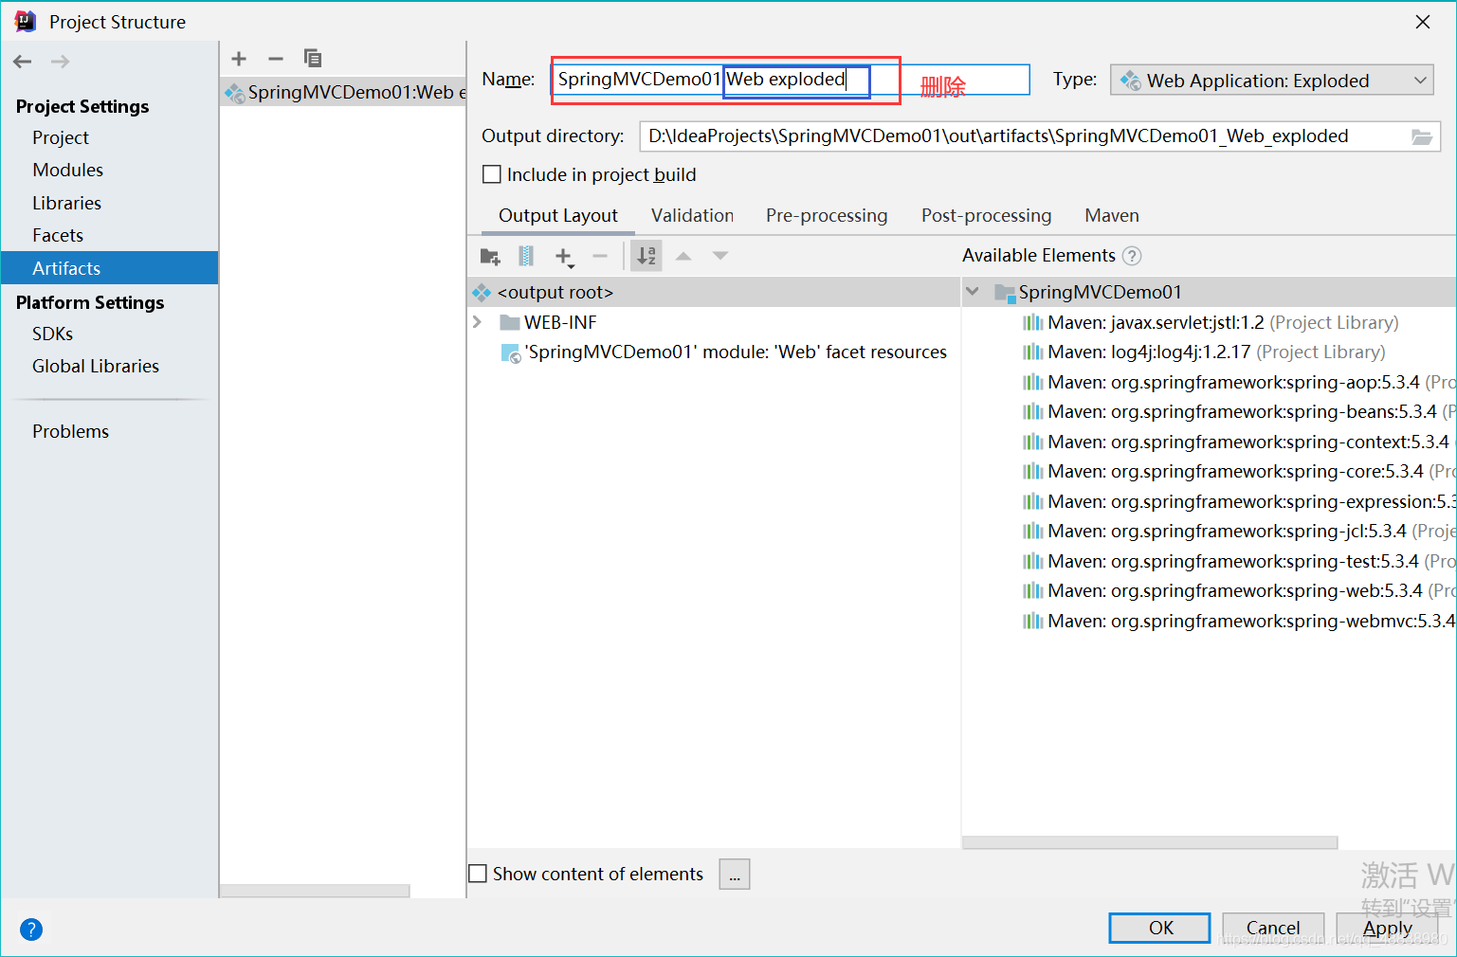Select SpringMVCDemo01:Web artifact in the list
This screenshot has width=1457, height=957.
click(x=343, y=92)
